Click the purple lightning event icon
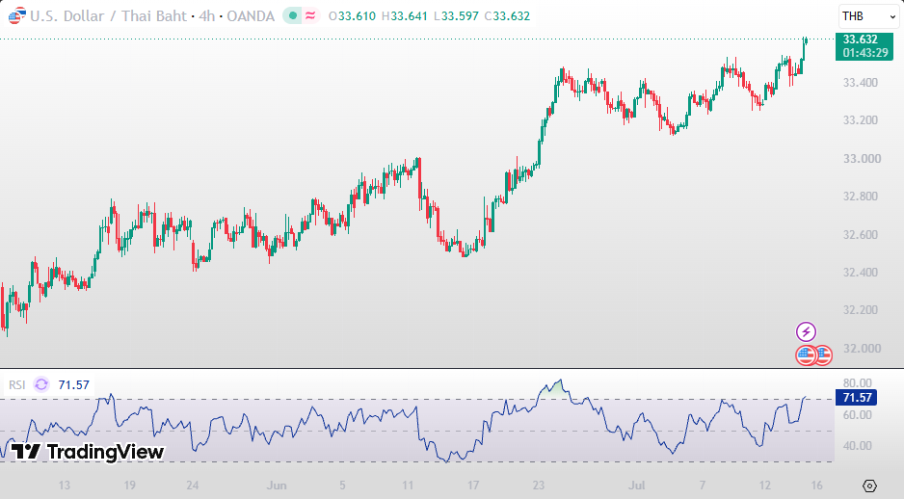Screen dimensions: 904x499 pos(806,332)
